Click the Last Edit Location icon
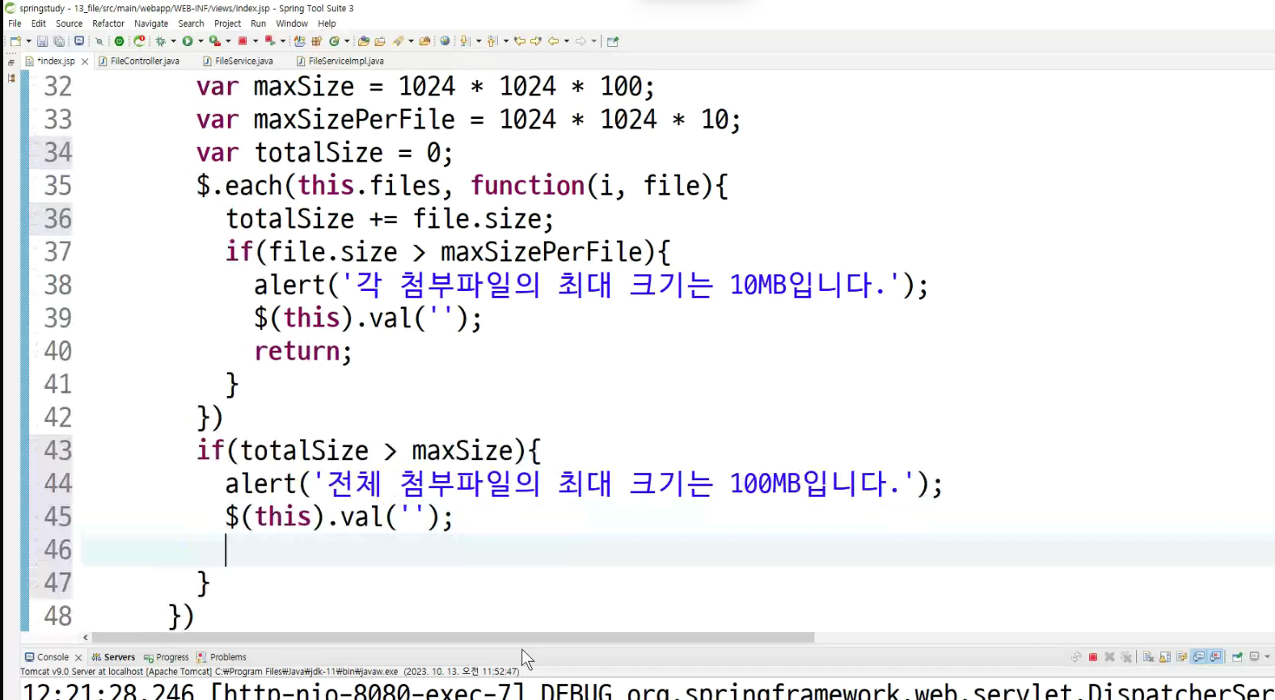1275x700 pixels. pyautogui.click(x=519, y=41)
